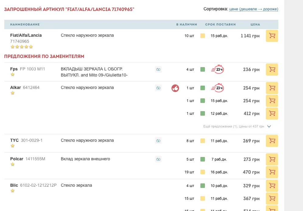Screen dimensions: 303x211
Task: Click the star rating under Fps
Action: coord(12,74)
